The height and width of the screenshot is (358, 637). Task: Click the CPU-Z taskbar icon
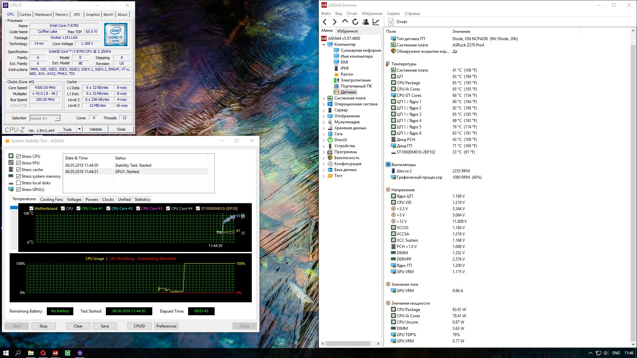[80, 353]
